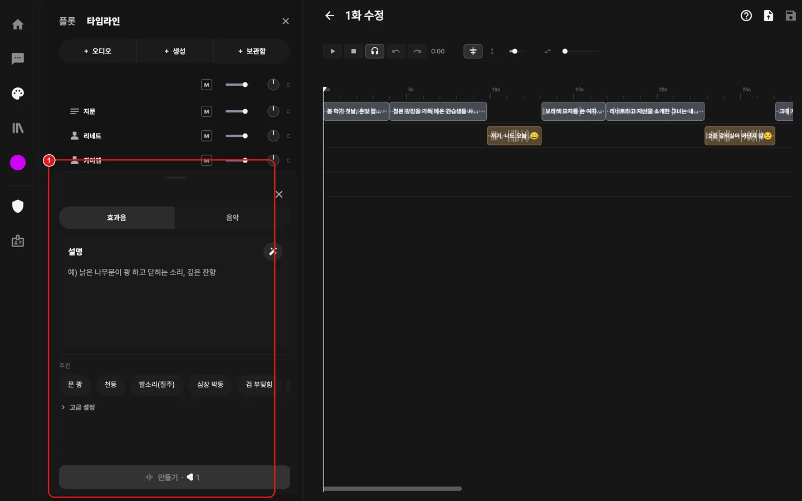Image resolution: width=802 pixels, height=501 pixels.
Task: Choose the 천둥 suggestion chip
Action: pyautogui.click(x=110, y=385)
